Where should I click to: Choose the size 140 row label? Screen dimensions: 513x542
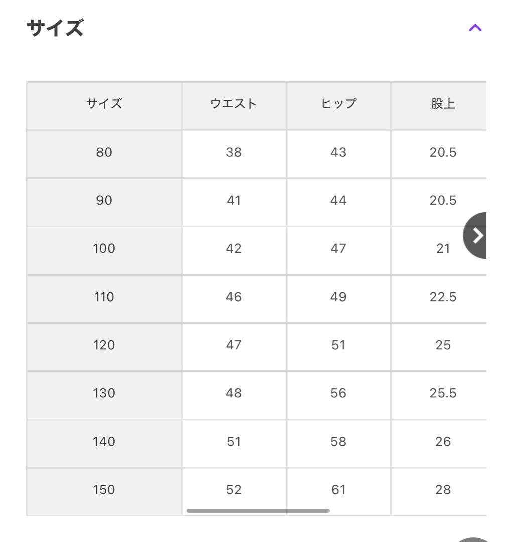(x=104, y=441)
